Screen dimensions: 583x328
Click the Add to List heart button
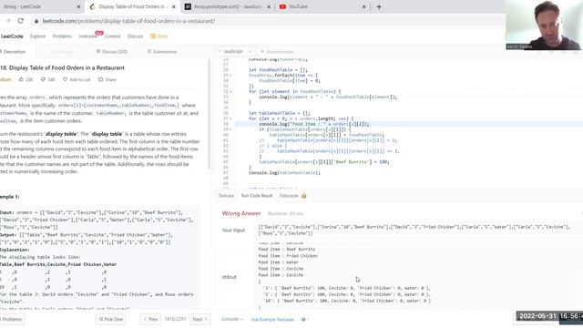(x=77, y=79)
